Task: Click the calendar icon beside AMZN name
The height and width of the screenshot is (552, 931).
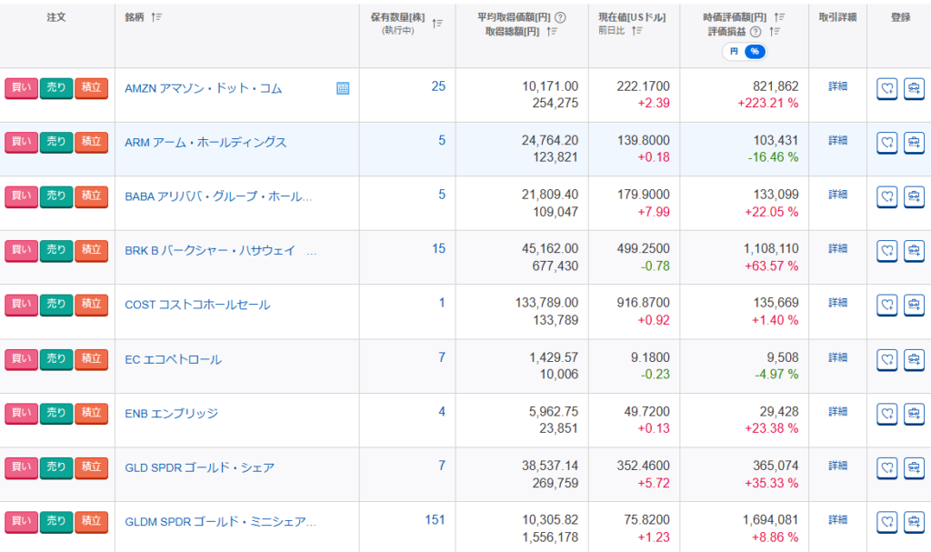Action: click(x=343, y=88)
